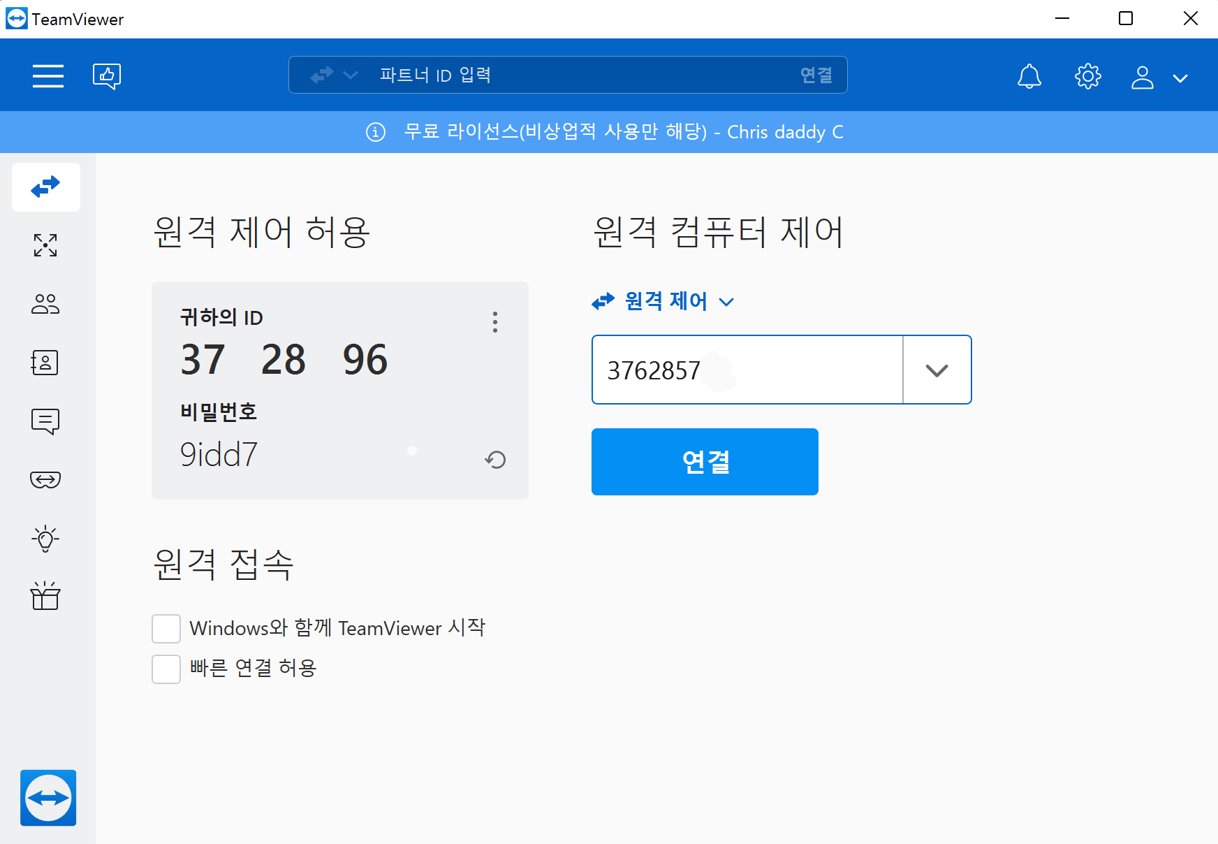Open the Meeting sidebar item

tap(46, 304)
